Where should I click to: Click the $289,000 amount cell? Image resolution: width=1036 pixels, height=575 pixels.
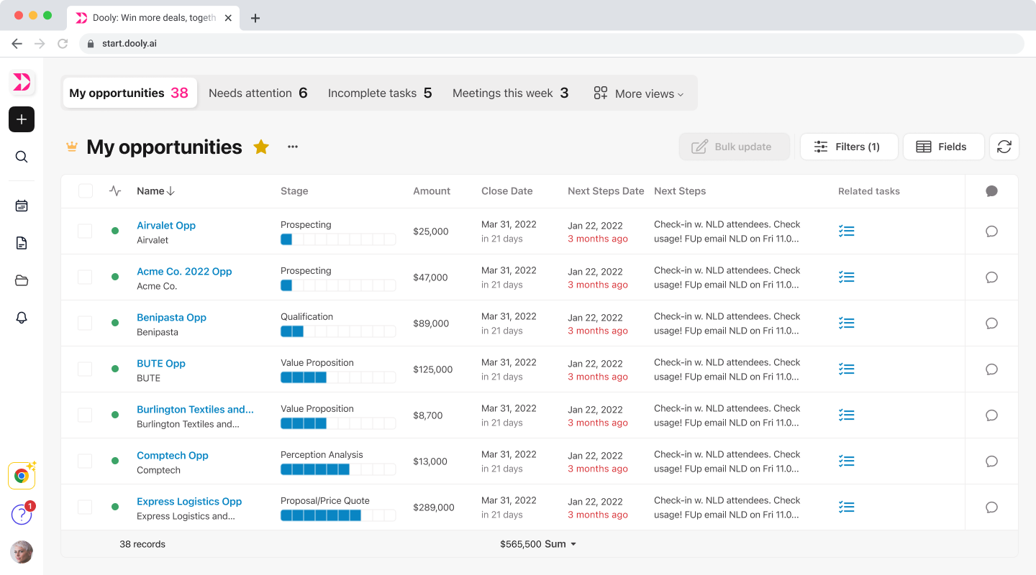tap(434, 507)
